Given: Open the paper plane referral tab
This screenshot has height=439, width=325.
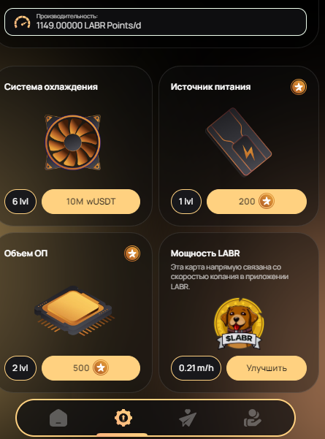Looking at the screenshot, I should coord(188,418).
